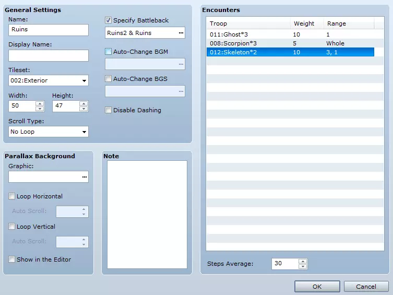Image resolution: width=393 pixels, height=295 pixels.
Task: Click the map Name field
Action: point(49,30)
